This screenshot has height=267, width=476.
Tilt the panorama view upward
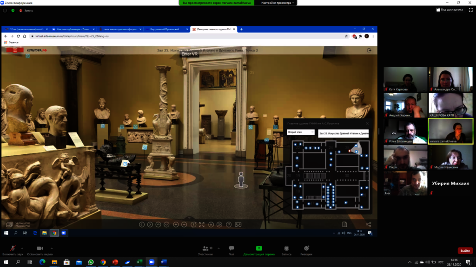[x=158, y=225]
